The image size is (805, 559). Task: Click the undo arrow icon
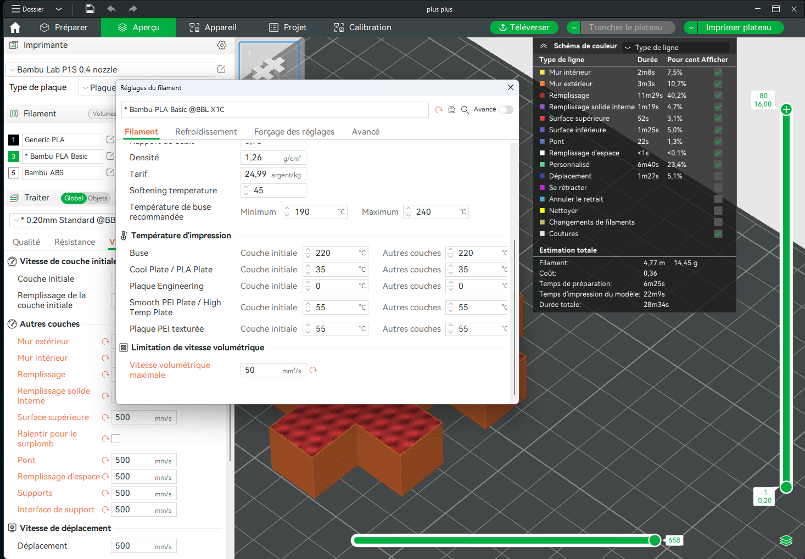[111, 9]
